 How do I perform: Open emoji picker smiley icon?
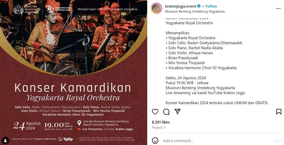[155, 141]
